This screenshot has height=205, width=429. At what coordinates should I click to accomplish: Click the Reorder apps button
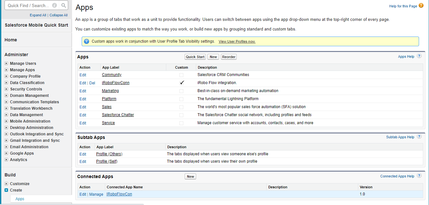tap(229, 57)
